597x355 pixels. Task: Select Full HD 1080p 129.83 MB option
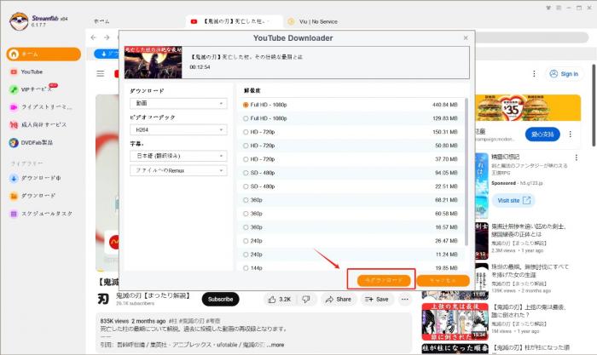(x=350, y=118)
